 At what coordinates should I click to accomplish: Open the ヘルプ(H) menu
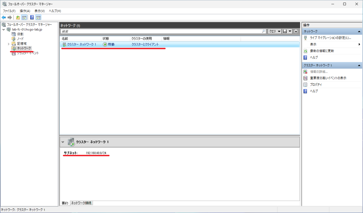pyautogui.click(x=55, y=11)
